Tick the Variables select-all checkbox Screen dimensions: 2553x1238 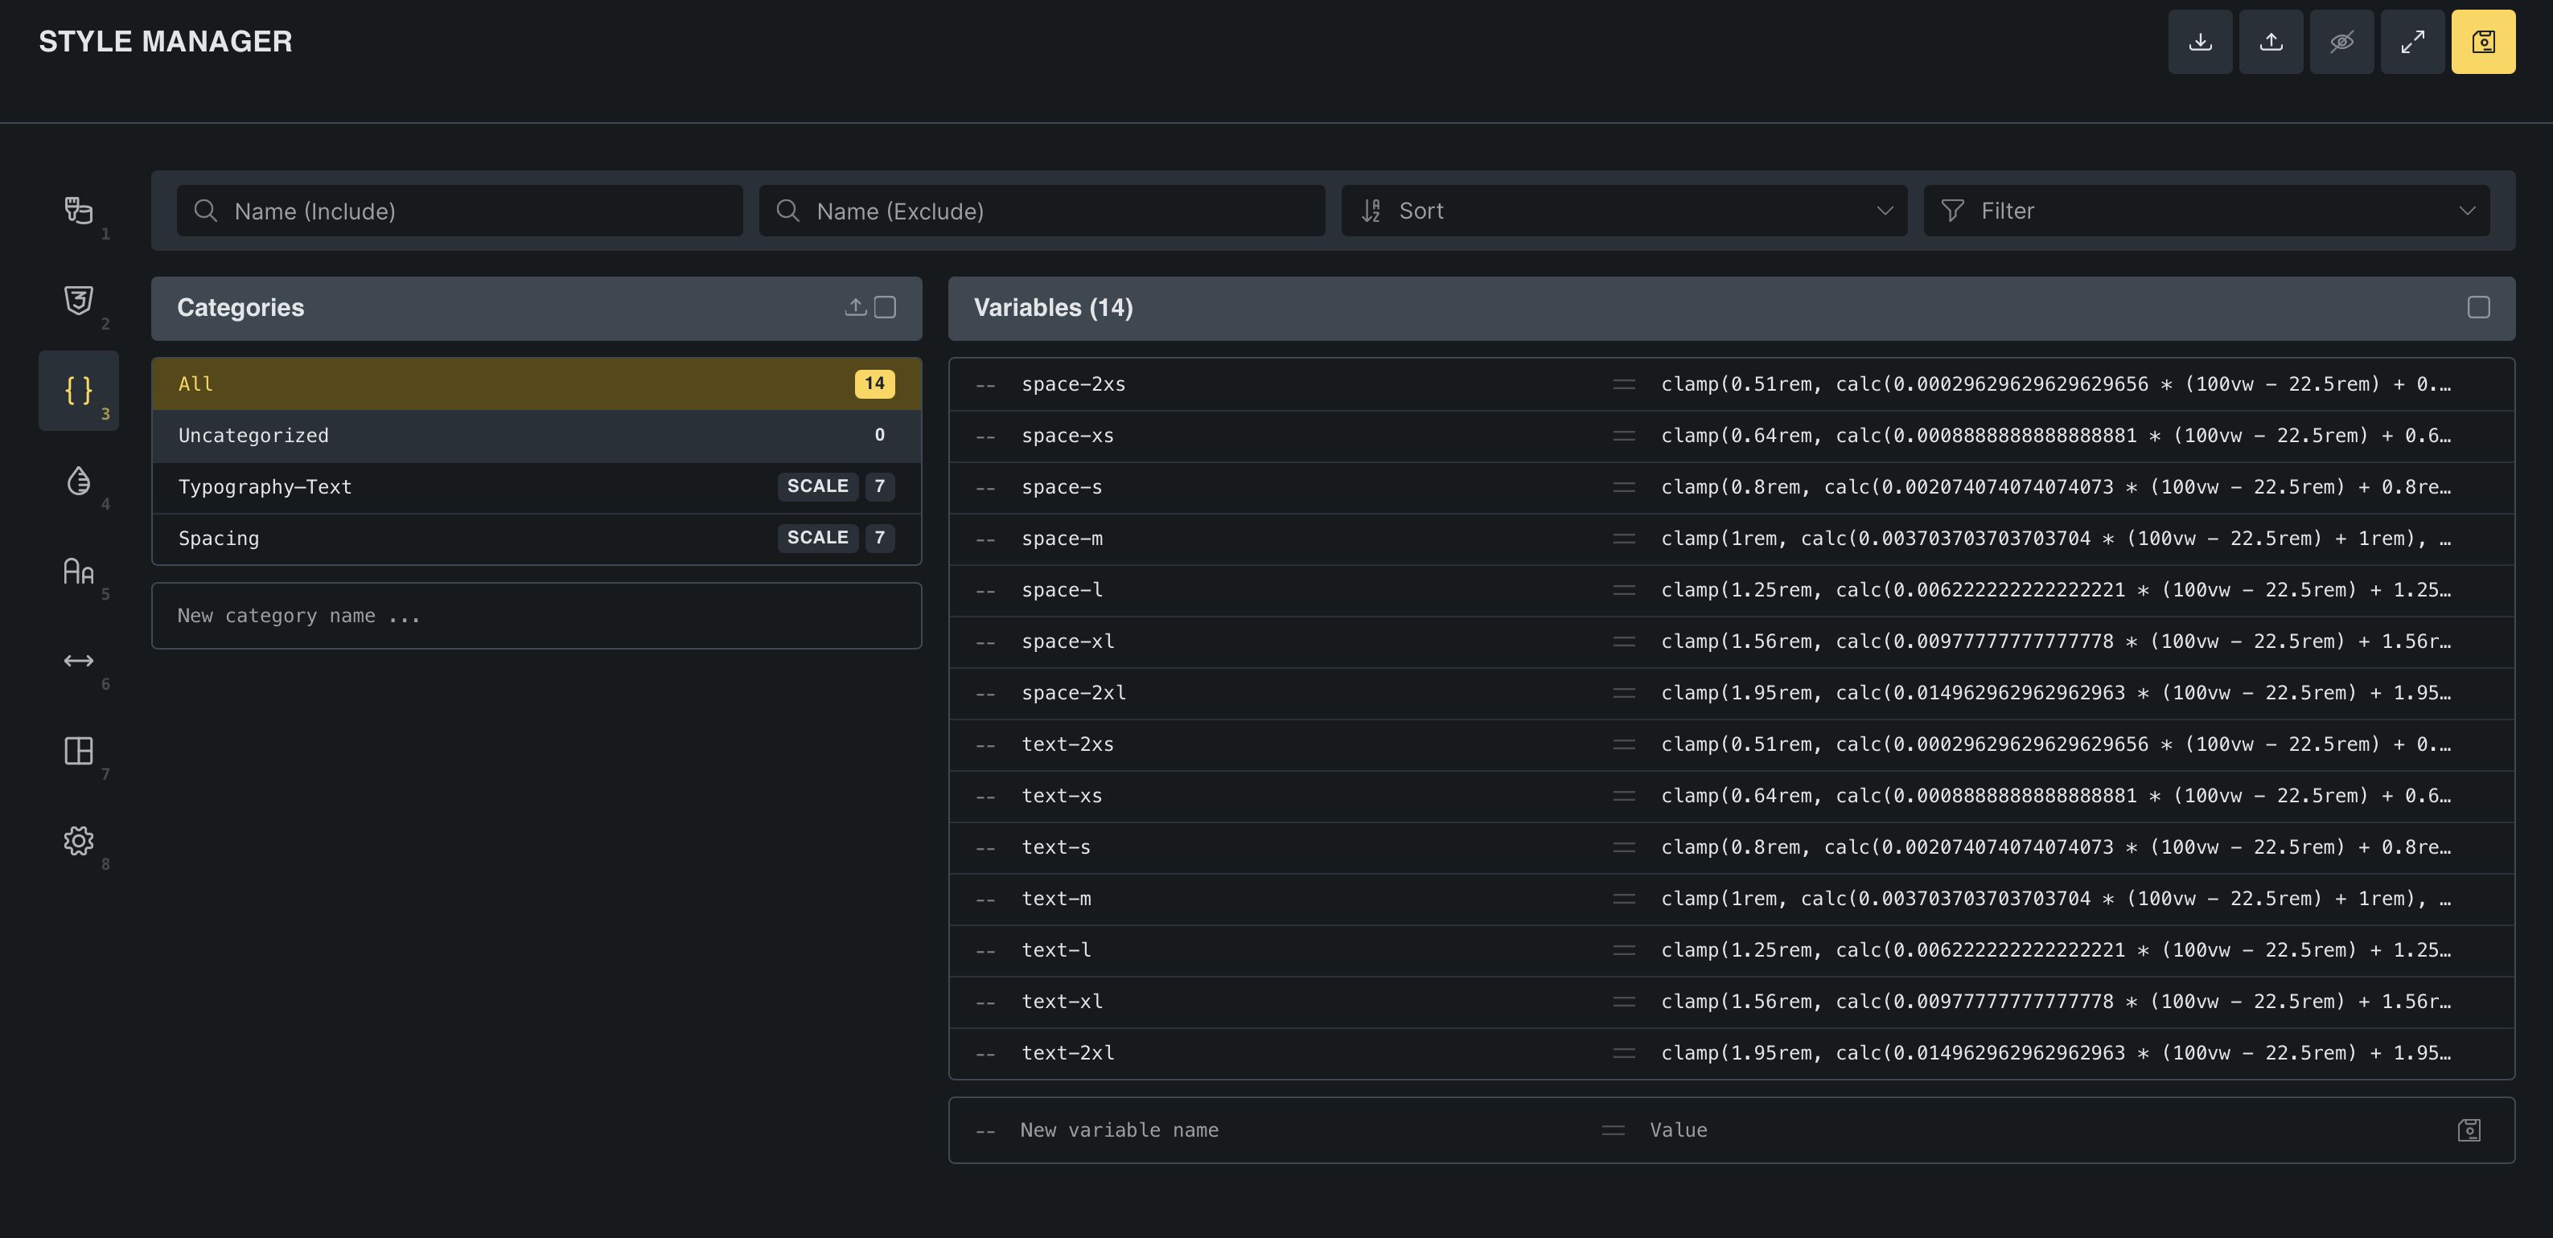pyautogui.click(x=2477, y=307)
